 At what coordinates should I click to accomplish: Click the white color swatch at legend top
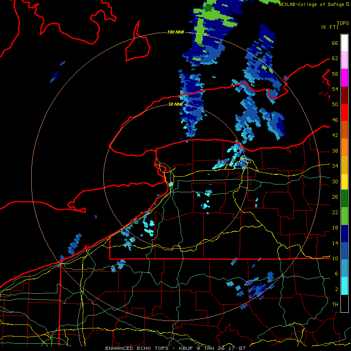coord(344,43)
